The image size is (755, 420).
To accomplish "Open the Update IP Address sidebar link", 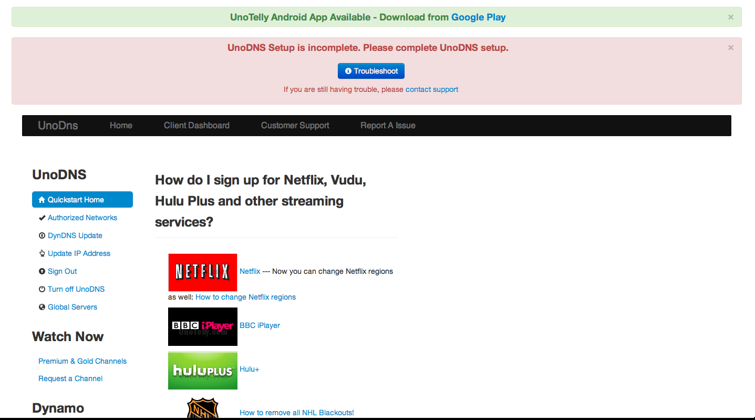I will [79, 253].
